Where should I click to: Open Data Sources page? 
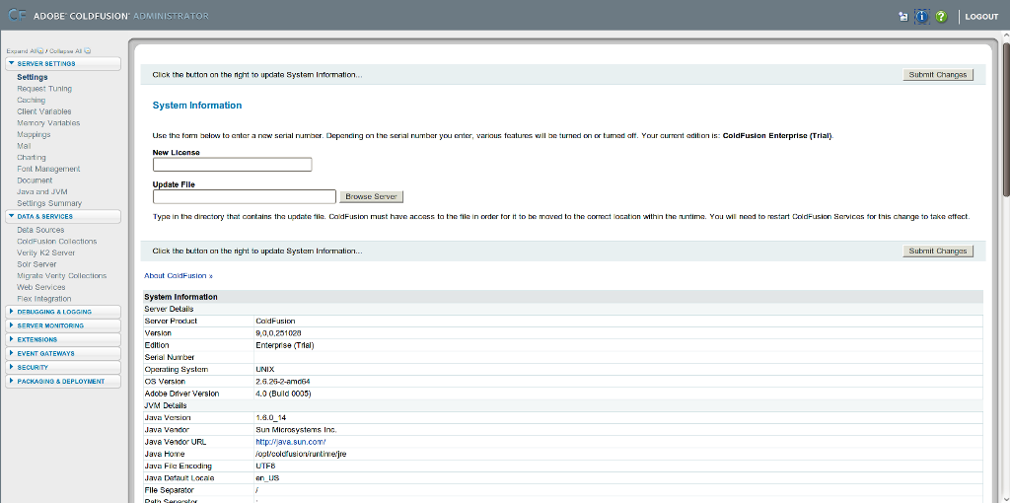[40, 230]
